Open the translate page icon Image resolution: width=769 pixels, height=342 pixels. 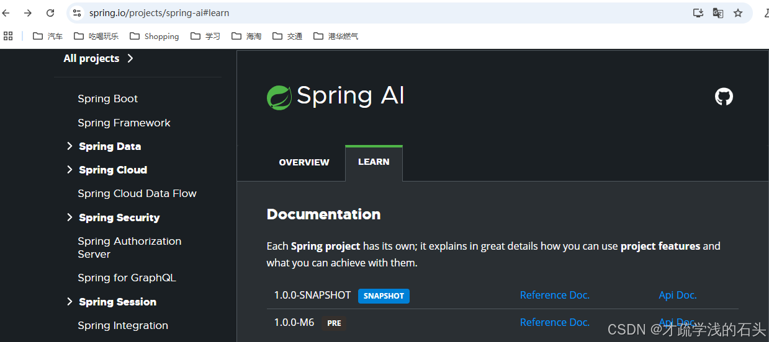point(718,13)
